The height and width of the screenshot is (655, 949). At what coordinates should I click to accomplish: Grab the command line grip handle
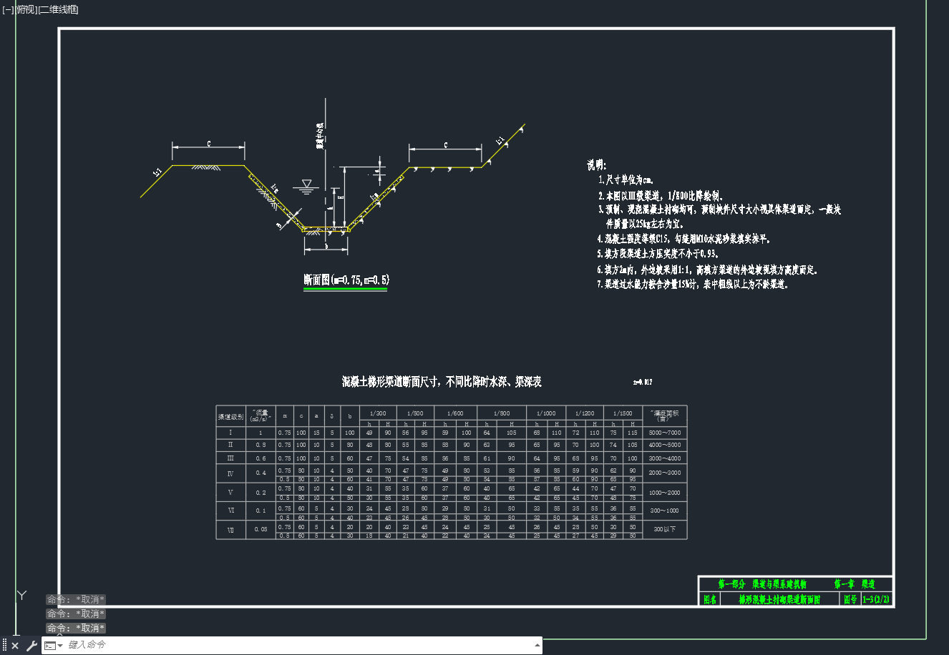pos(4,645)
